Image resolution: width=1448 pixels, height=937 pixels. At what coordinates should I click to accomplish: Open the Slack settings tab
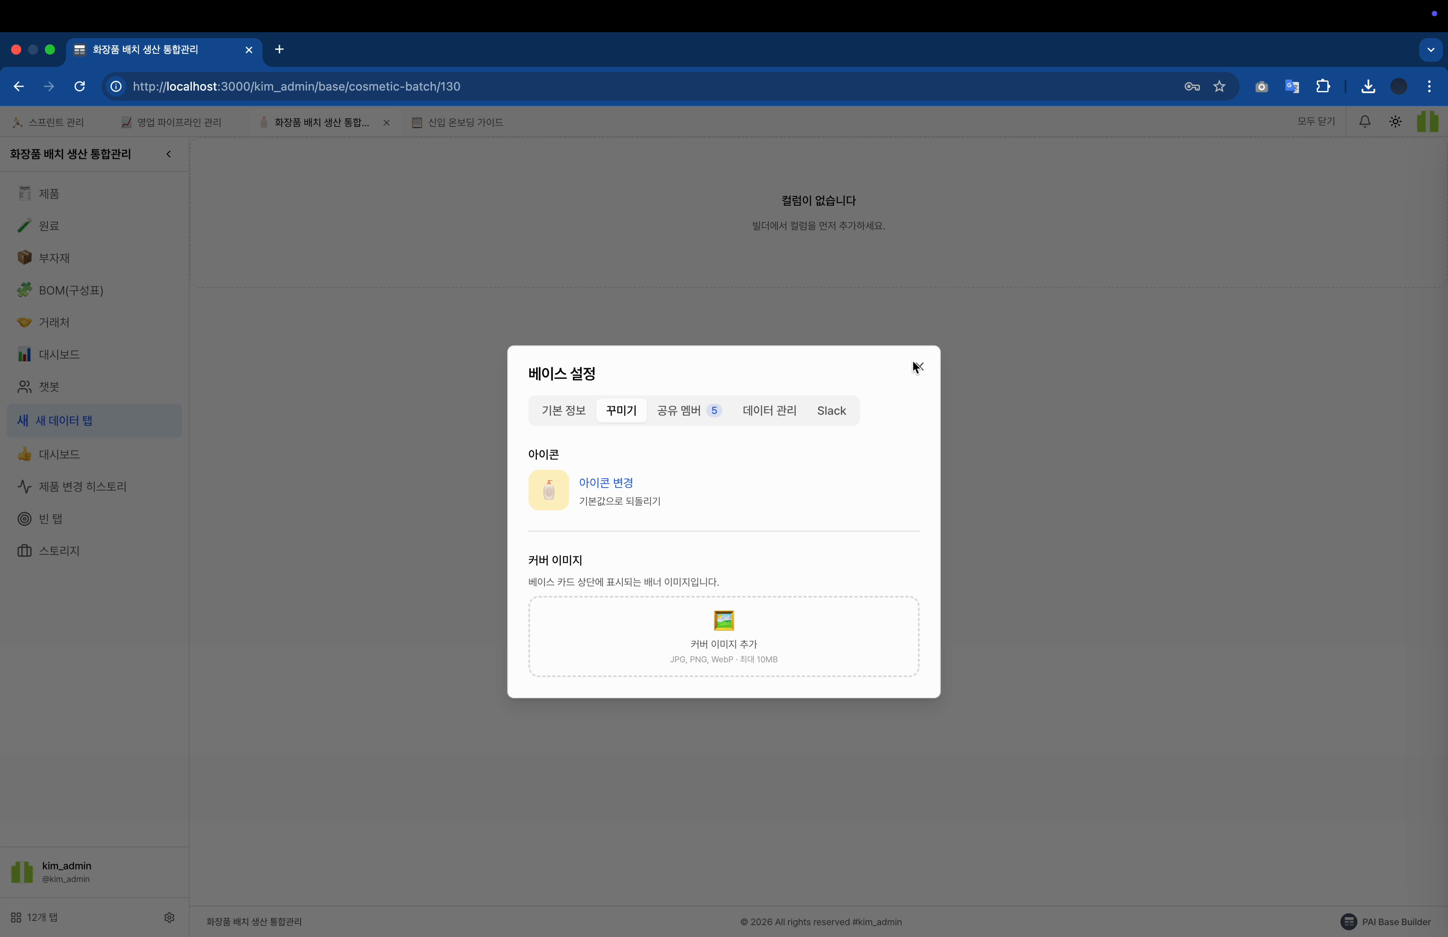[x=831, y=411]
